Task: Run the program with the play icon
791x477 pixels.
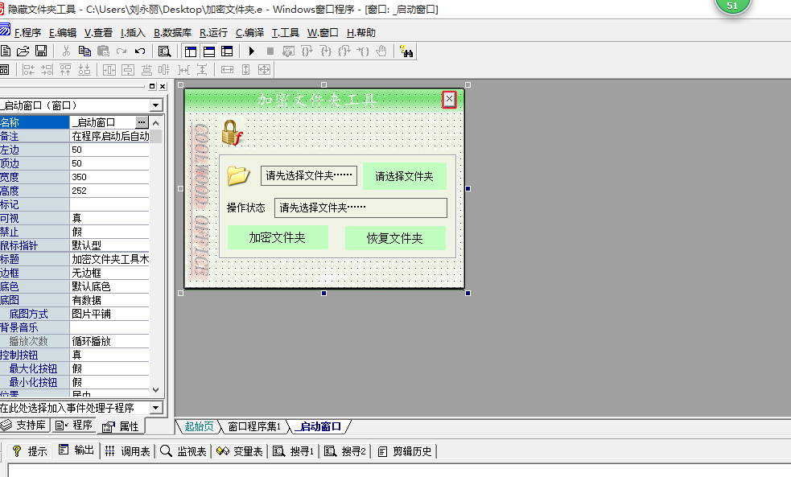Action: click(252, 51)
